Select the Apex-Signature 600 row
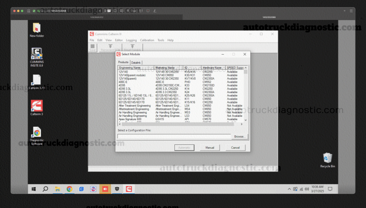The width and height of the screenshot is (366, 208). click(181, 119)
